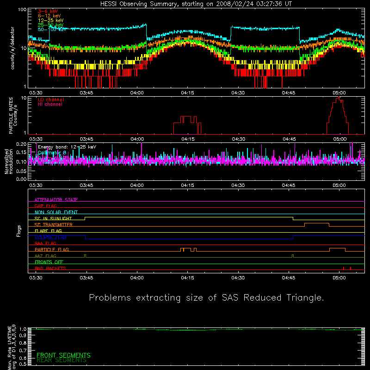The height and width of the screenshot is (370, 370).
Task: Click the 'Collimator 8' cyan label
Action: 52,153
